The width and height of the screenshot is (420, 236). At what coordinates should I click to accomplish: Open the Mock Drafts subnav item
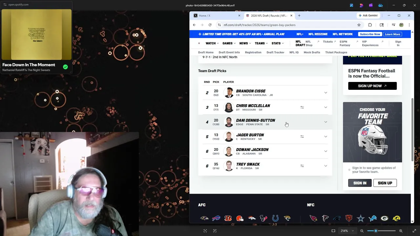(x=312, y=52)
